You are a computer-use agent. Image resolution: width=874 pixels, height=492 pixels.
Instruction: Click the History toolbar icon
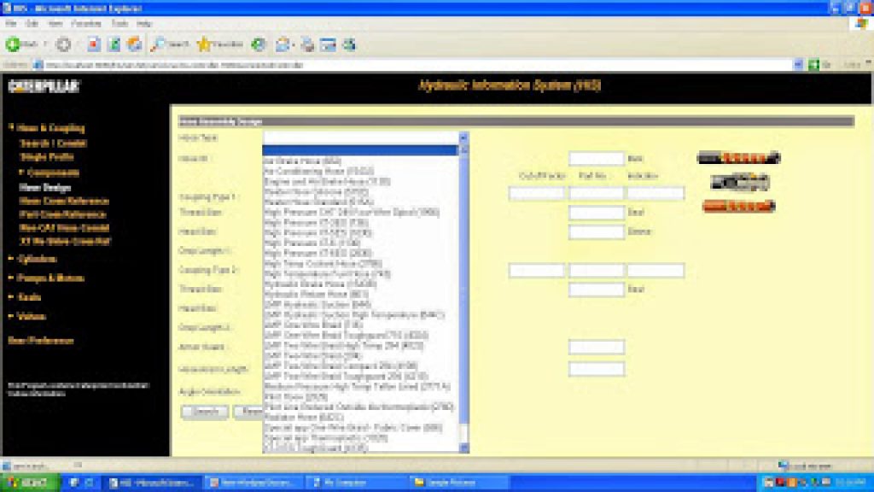click(258, 44)
